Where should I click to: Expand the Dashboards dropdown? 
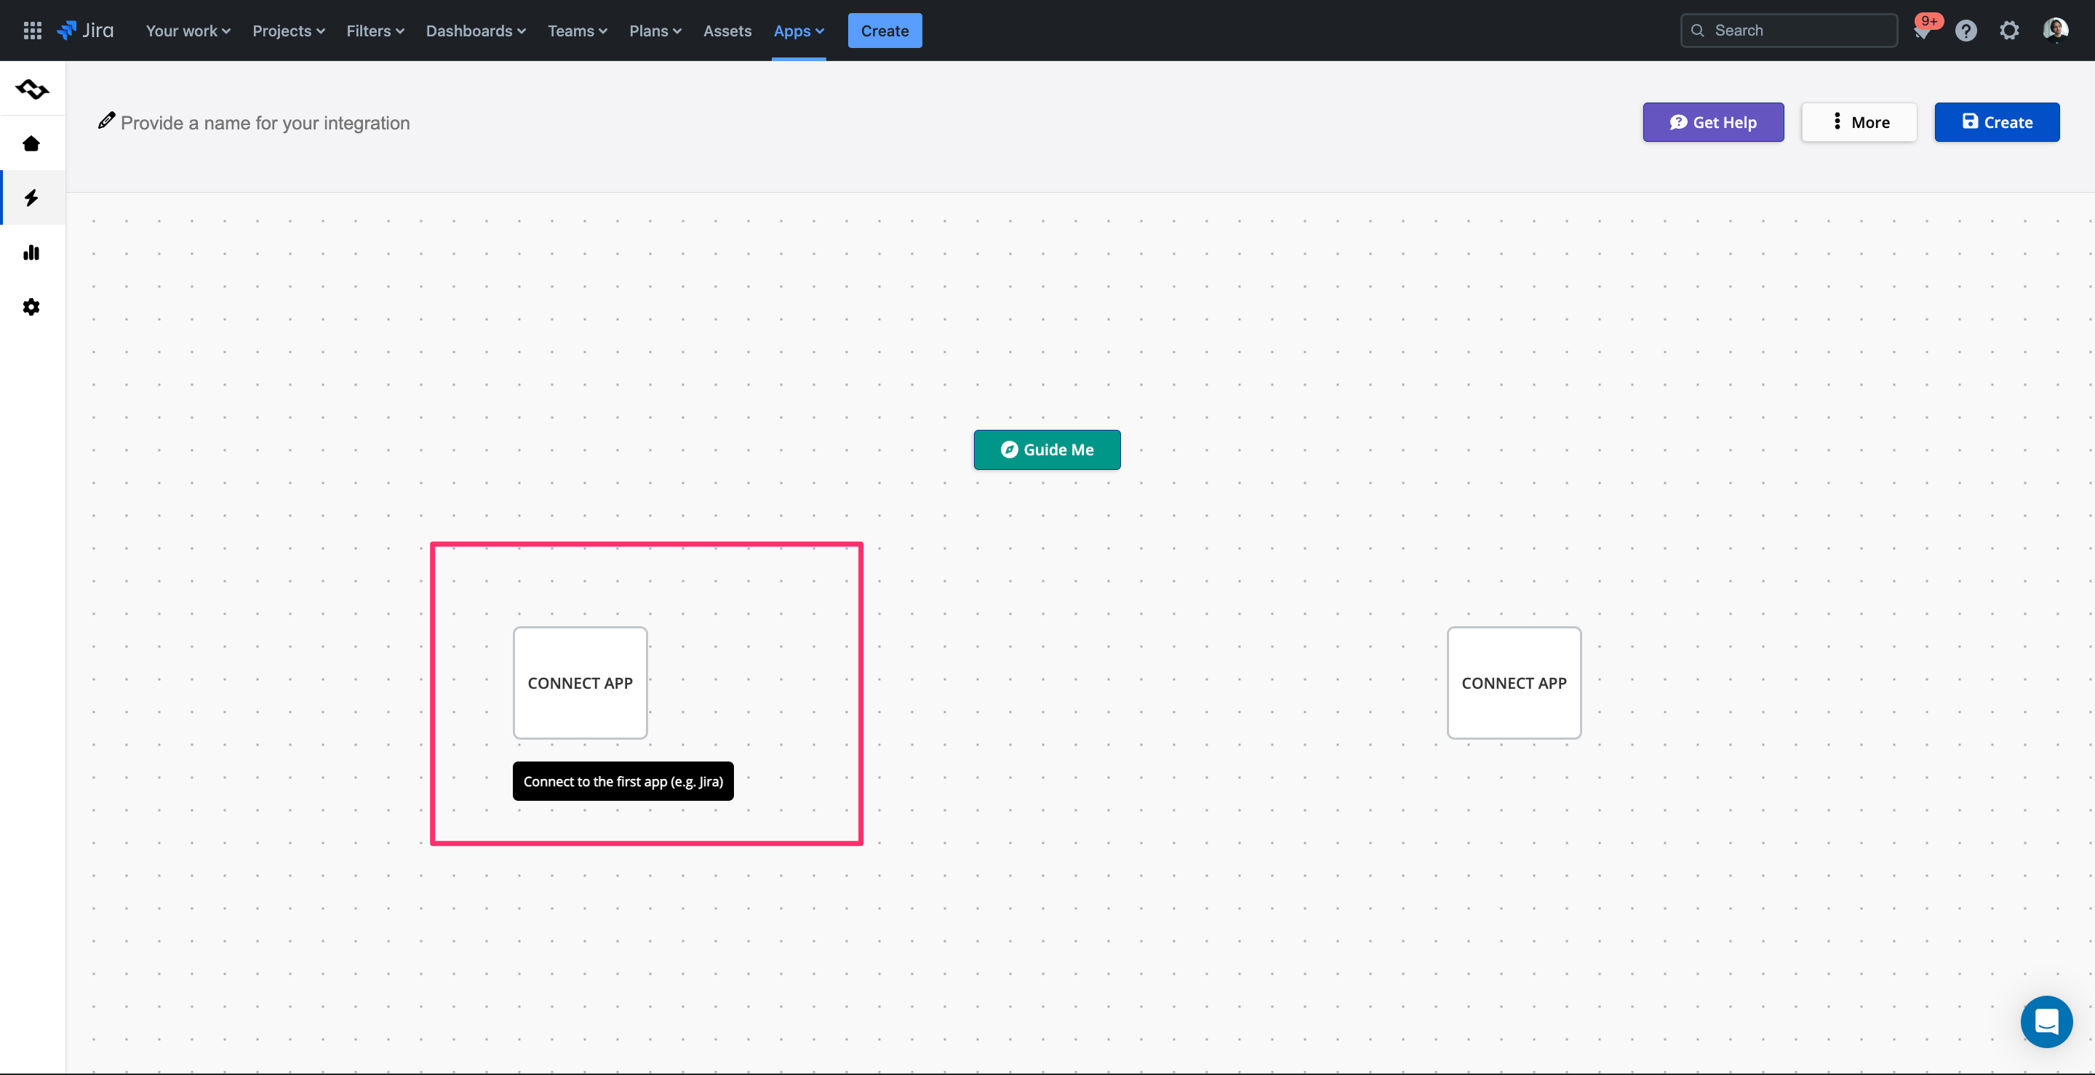[475, 31]
